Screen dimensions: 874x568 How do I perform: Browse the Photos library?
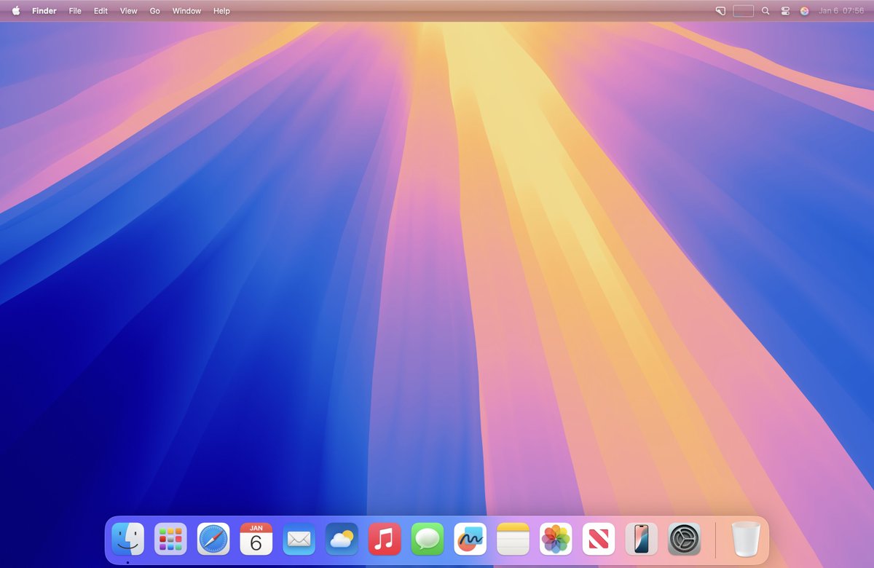pyautogui.click(x=554, y=538)
